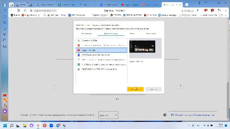Open the Windows Start menu
This screenshot has width=230, height=129.
[5, 125]
